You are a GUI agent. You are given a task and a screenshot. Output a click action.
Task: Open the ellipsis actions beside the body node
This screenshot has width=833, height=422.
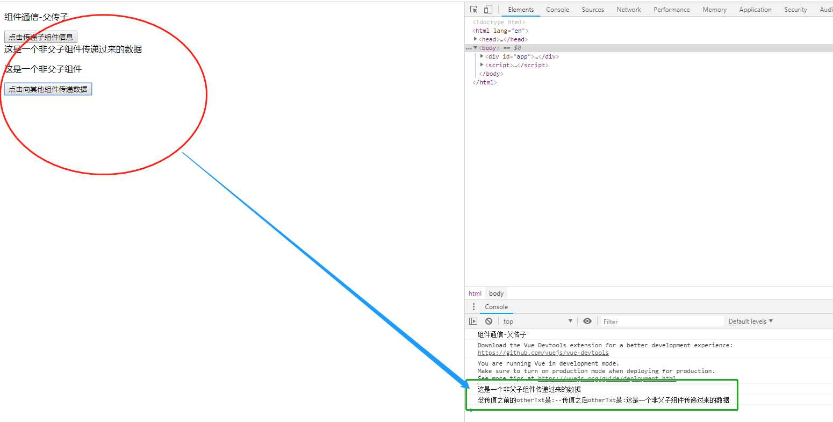469,48
